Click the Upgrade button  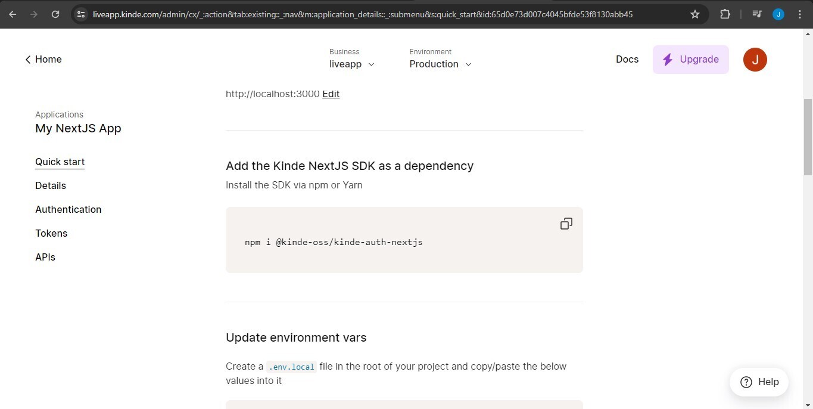pyautogui.click(x=690, y=60)
